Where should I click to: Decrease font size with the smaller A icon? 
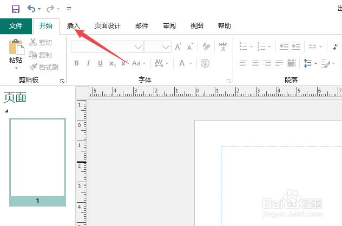[190, 46]
